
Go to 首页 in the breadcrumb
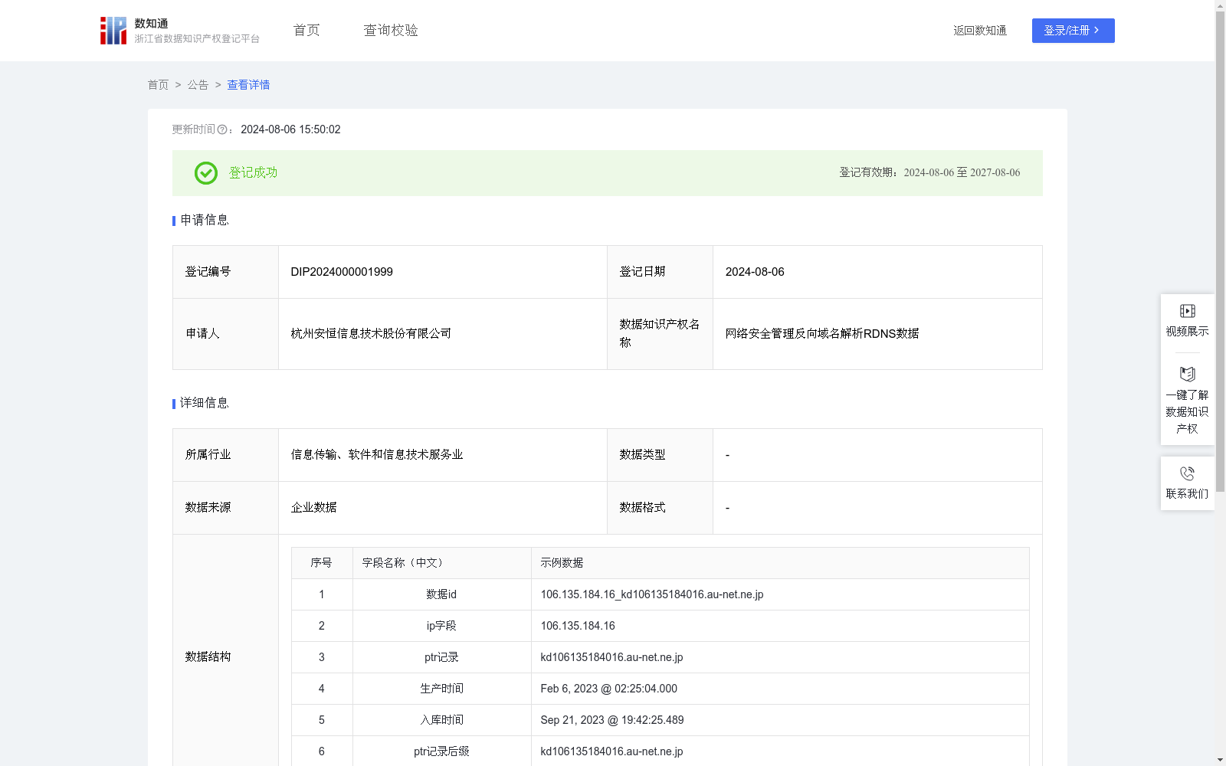158,85
